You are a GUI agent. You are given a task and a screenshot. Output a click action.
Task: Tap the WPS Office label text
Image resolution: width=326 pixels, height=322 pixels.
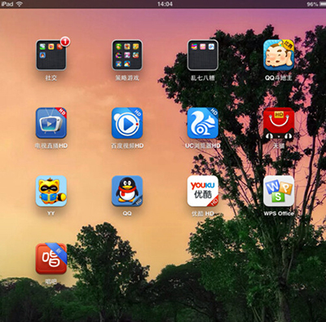point(279,214)
